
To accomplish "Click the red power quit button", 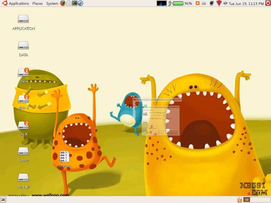I will pos(268,3).
